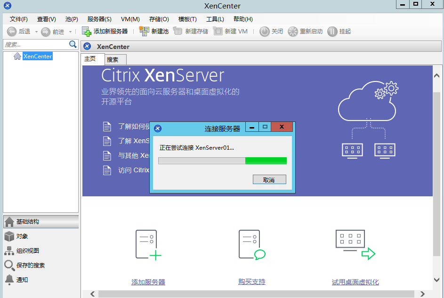Click the 添加服务器 link

148,282
